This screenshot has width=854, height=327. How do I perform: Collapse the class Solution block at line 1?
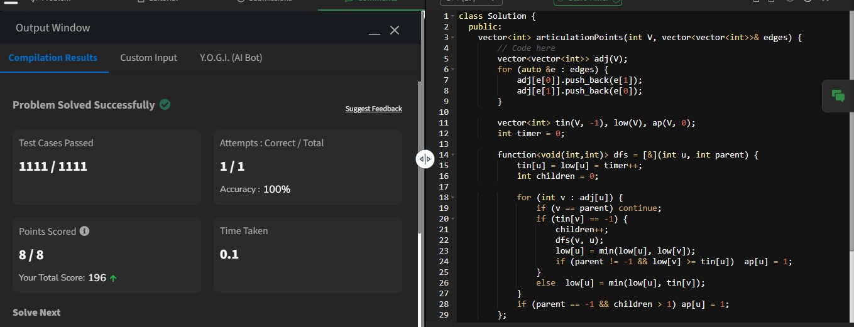coord(453,16)
